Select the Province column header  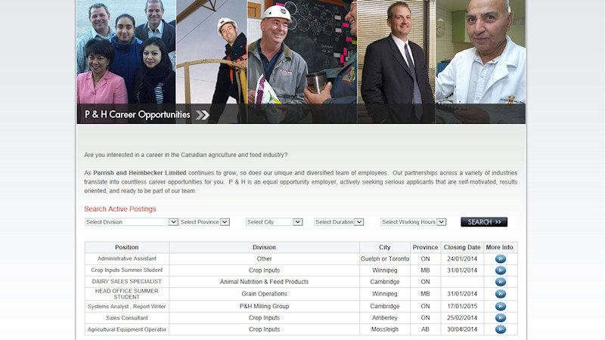(425, 248)
